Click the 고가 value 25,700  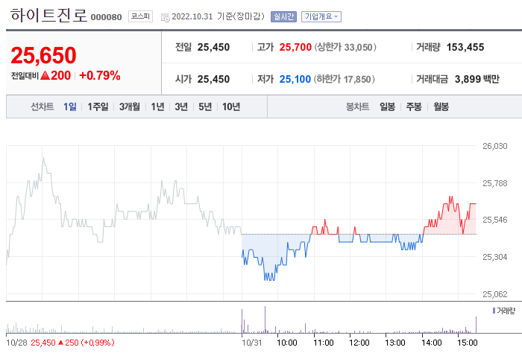[x=295, y=47]
